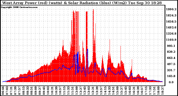
Task: Click the 12:09 time label
Action: point(77,91)
